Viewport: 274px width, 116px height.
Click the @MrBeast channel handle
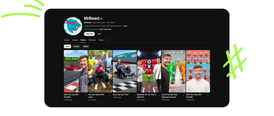pos(88,22)
